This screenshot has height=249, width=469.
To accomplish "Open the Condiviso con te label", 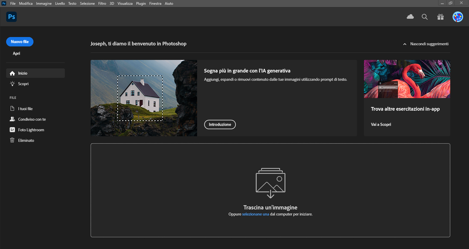I will [x=32, y=120].
